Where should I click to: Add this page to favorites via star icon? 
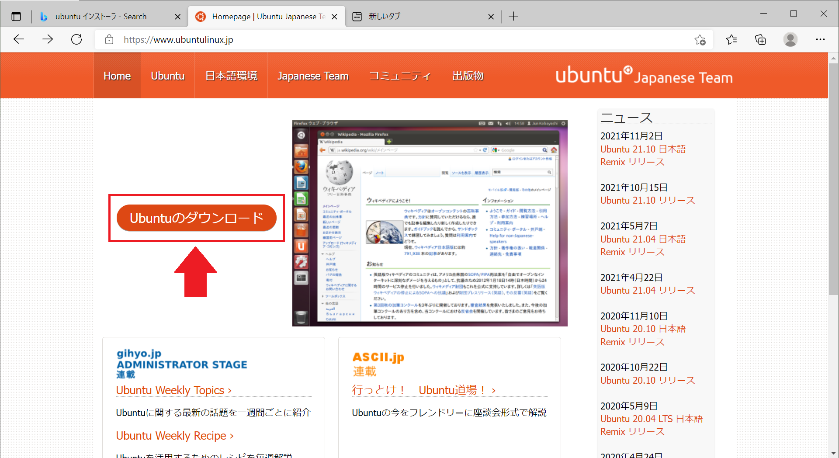[700, 40]
